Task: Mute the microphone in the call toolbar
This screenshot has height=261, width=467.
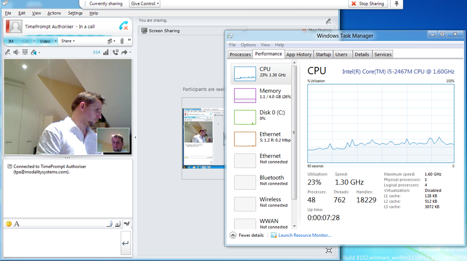Action: coord(7,52)
